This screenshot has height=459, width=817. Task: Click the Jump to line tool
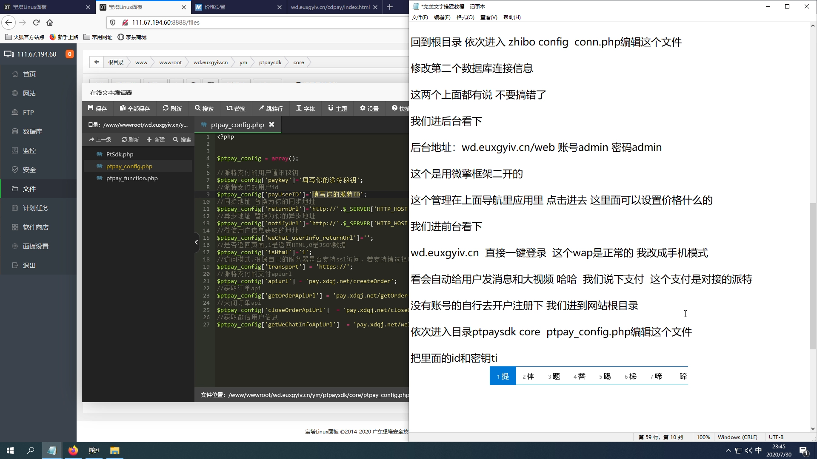pos(271,108)
